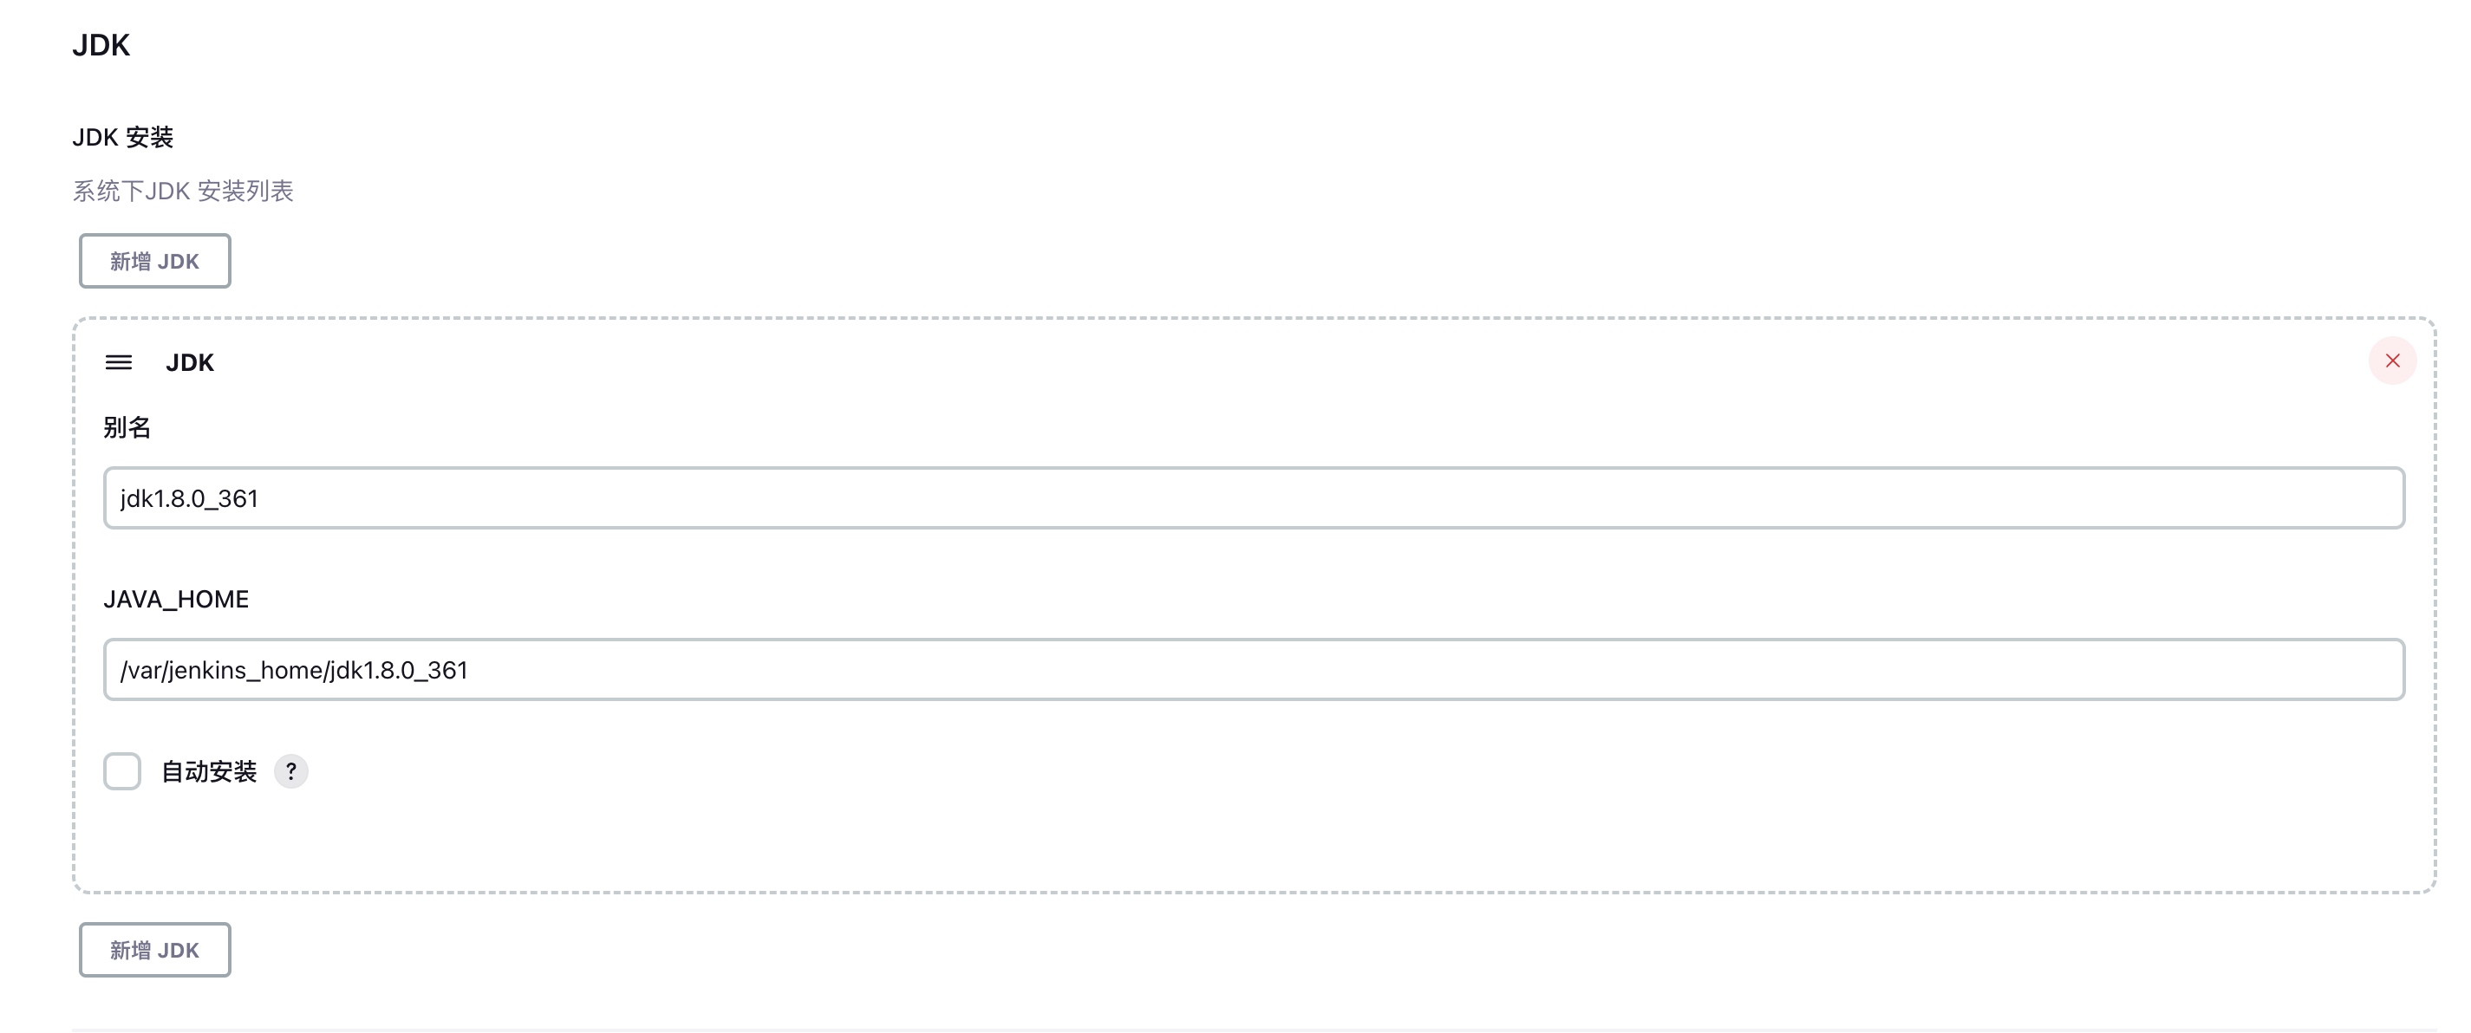Click the dashed border of JDK panel
Screen dimensions: 2471x1033
tap(1247, 317)
